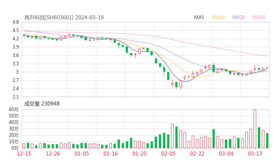
Task: Click the 60万 volume axis label
Action: point(14,109)
